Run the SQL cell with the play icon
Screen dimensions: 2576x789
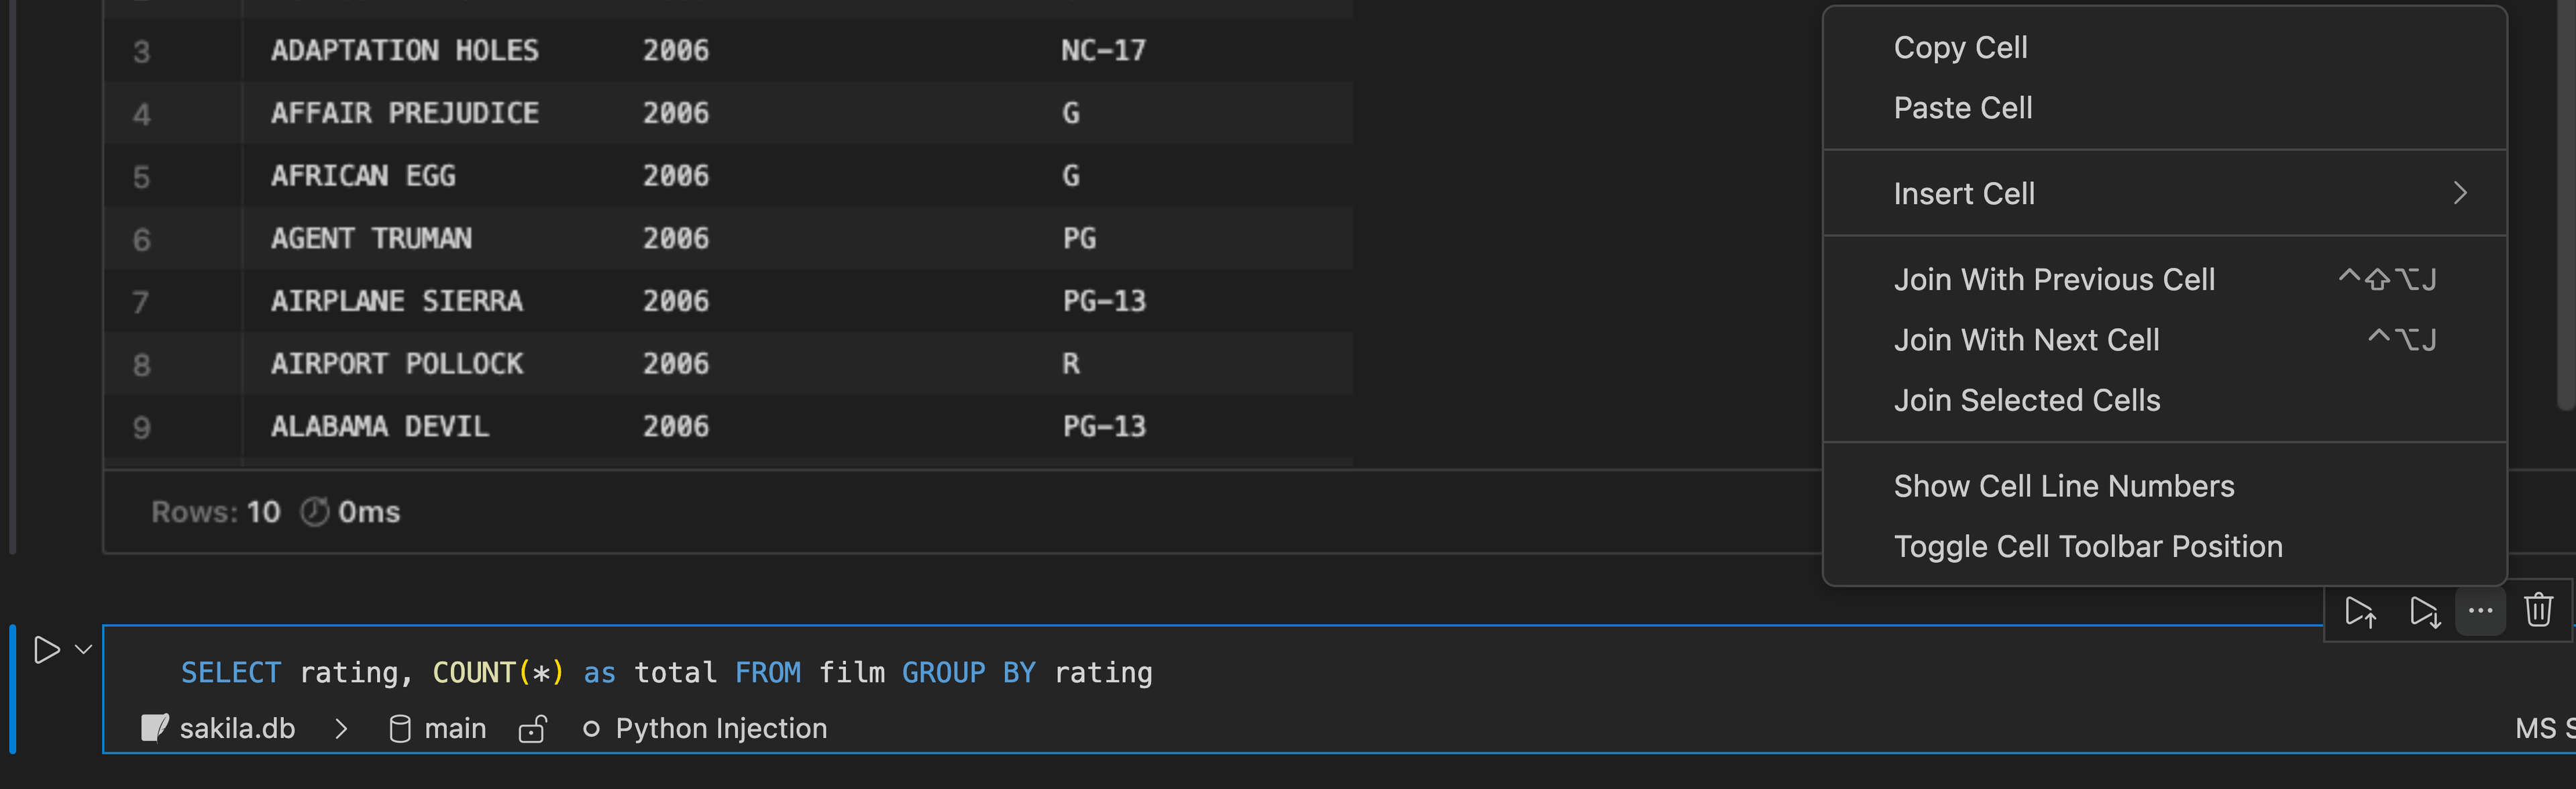[x=46, y=650]
